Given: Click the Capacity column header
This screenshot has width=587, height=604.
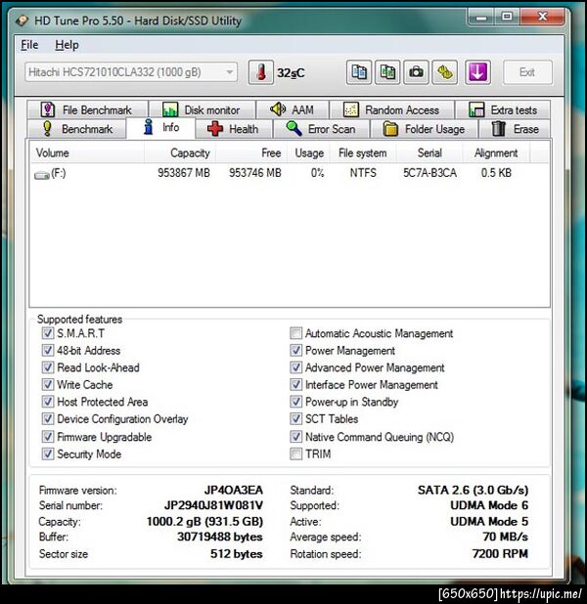Looking at the screenshot, I should click(x=180, y=152).
